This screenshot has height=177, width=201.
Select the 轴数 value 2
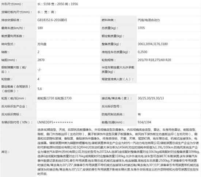tap(38, 52)
